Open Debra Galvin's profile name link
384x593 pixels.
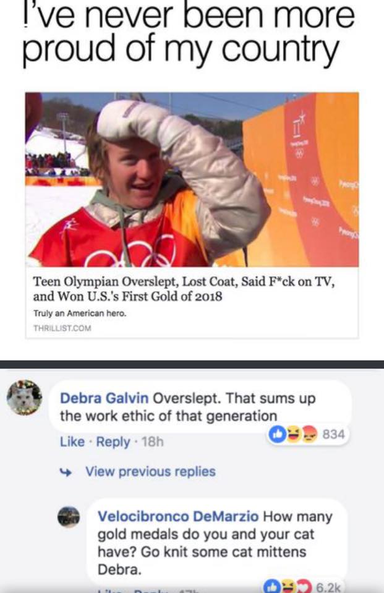(104, 398)
